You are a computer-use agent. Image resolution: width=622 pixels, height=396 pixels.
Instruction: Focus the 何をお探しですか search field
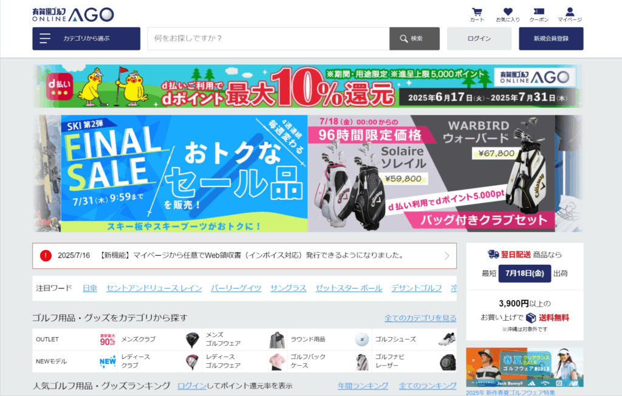268,38
